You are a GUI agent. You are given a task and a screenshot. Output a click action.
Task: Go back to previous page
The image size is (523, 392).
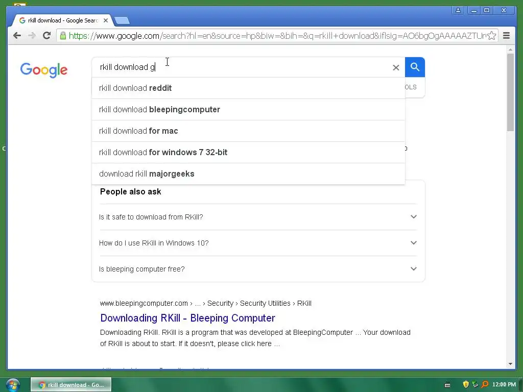click(17, 36)
